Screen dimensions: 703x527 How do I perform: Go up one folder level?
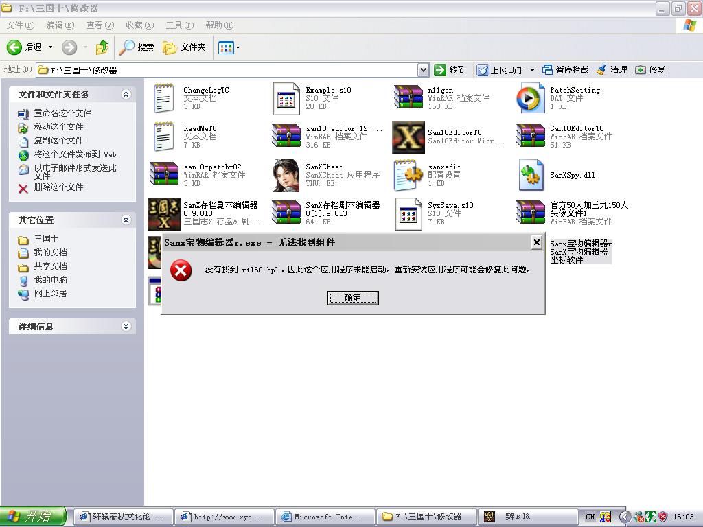tap(102, 47)
